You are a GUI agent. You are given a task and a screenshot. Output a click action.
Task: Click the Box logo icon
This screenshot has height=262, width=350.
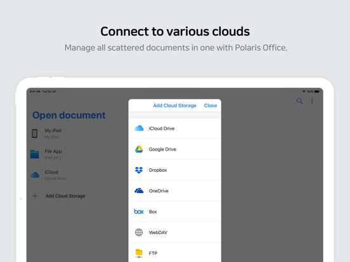[139, 211]
